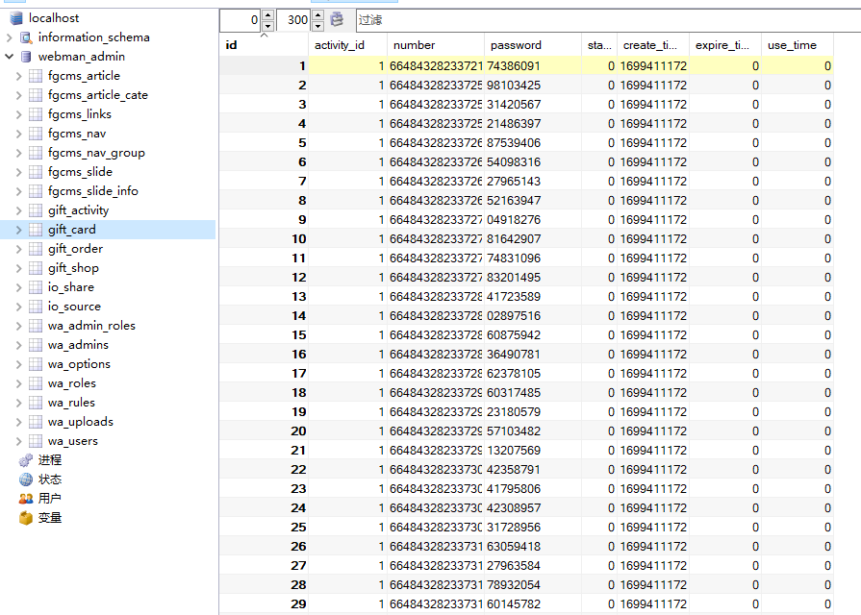This screenshot has height=615, width=861.
Task: Increase the 300 row limit with up arrow
Action: 317,14
